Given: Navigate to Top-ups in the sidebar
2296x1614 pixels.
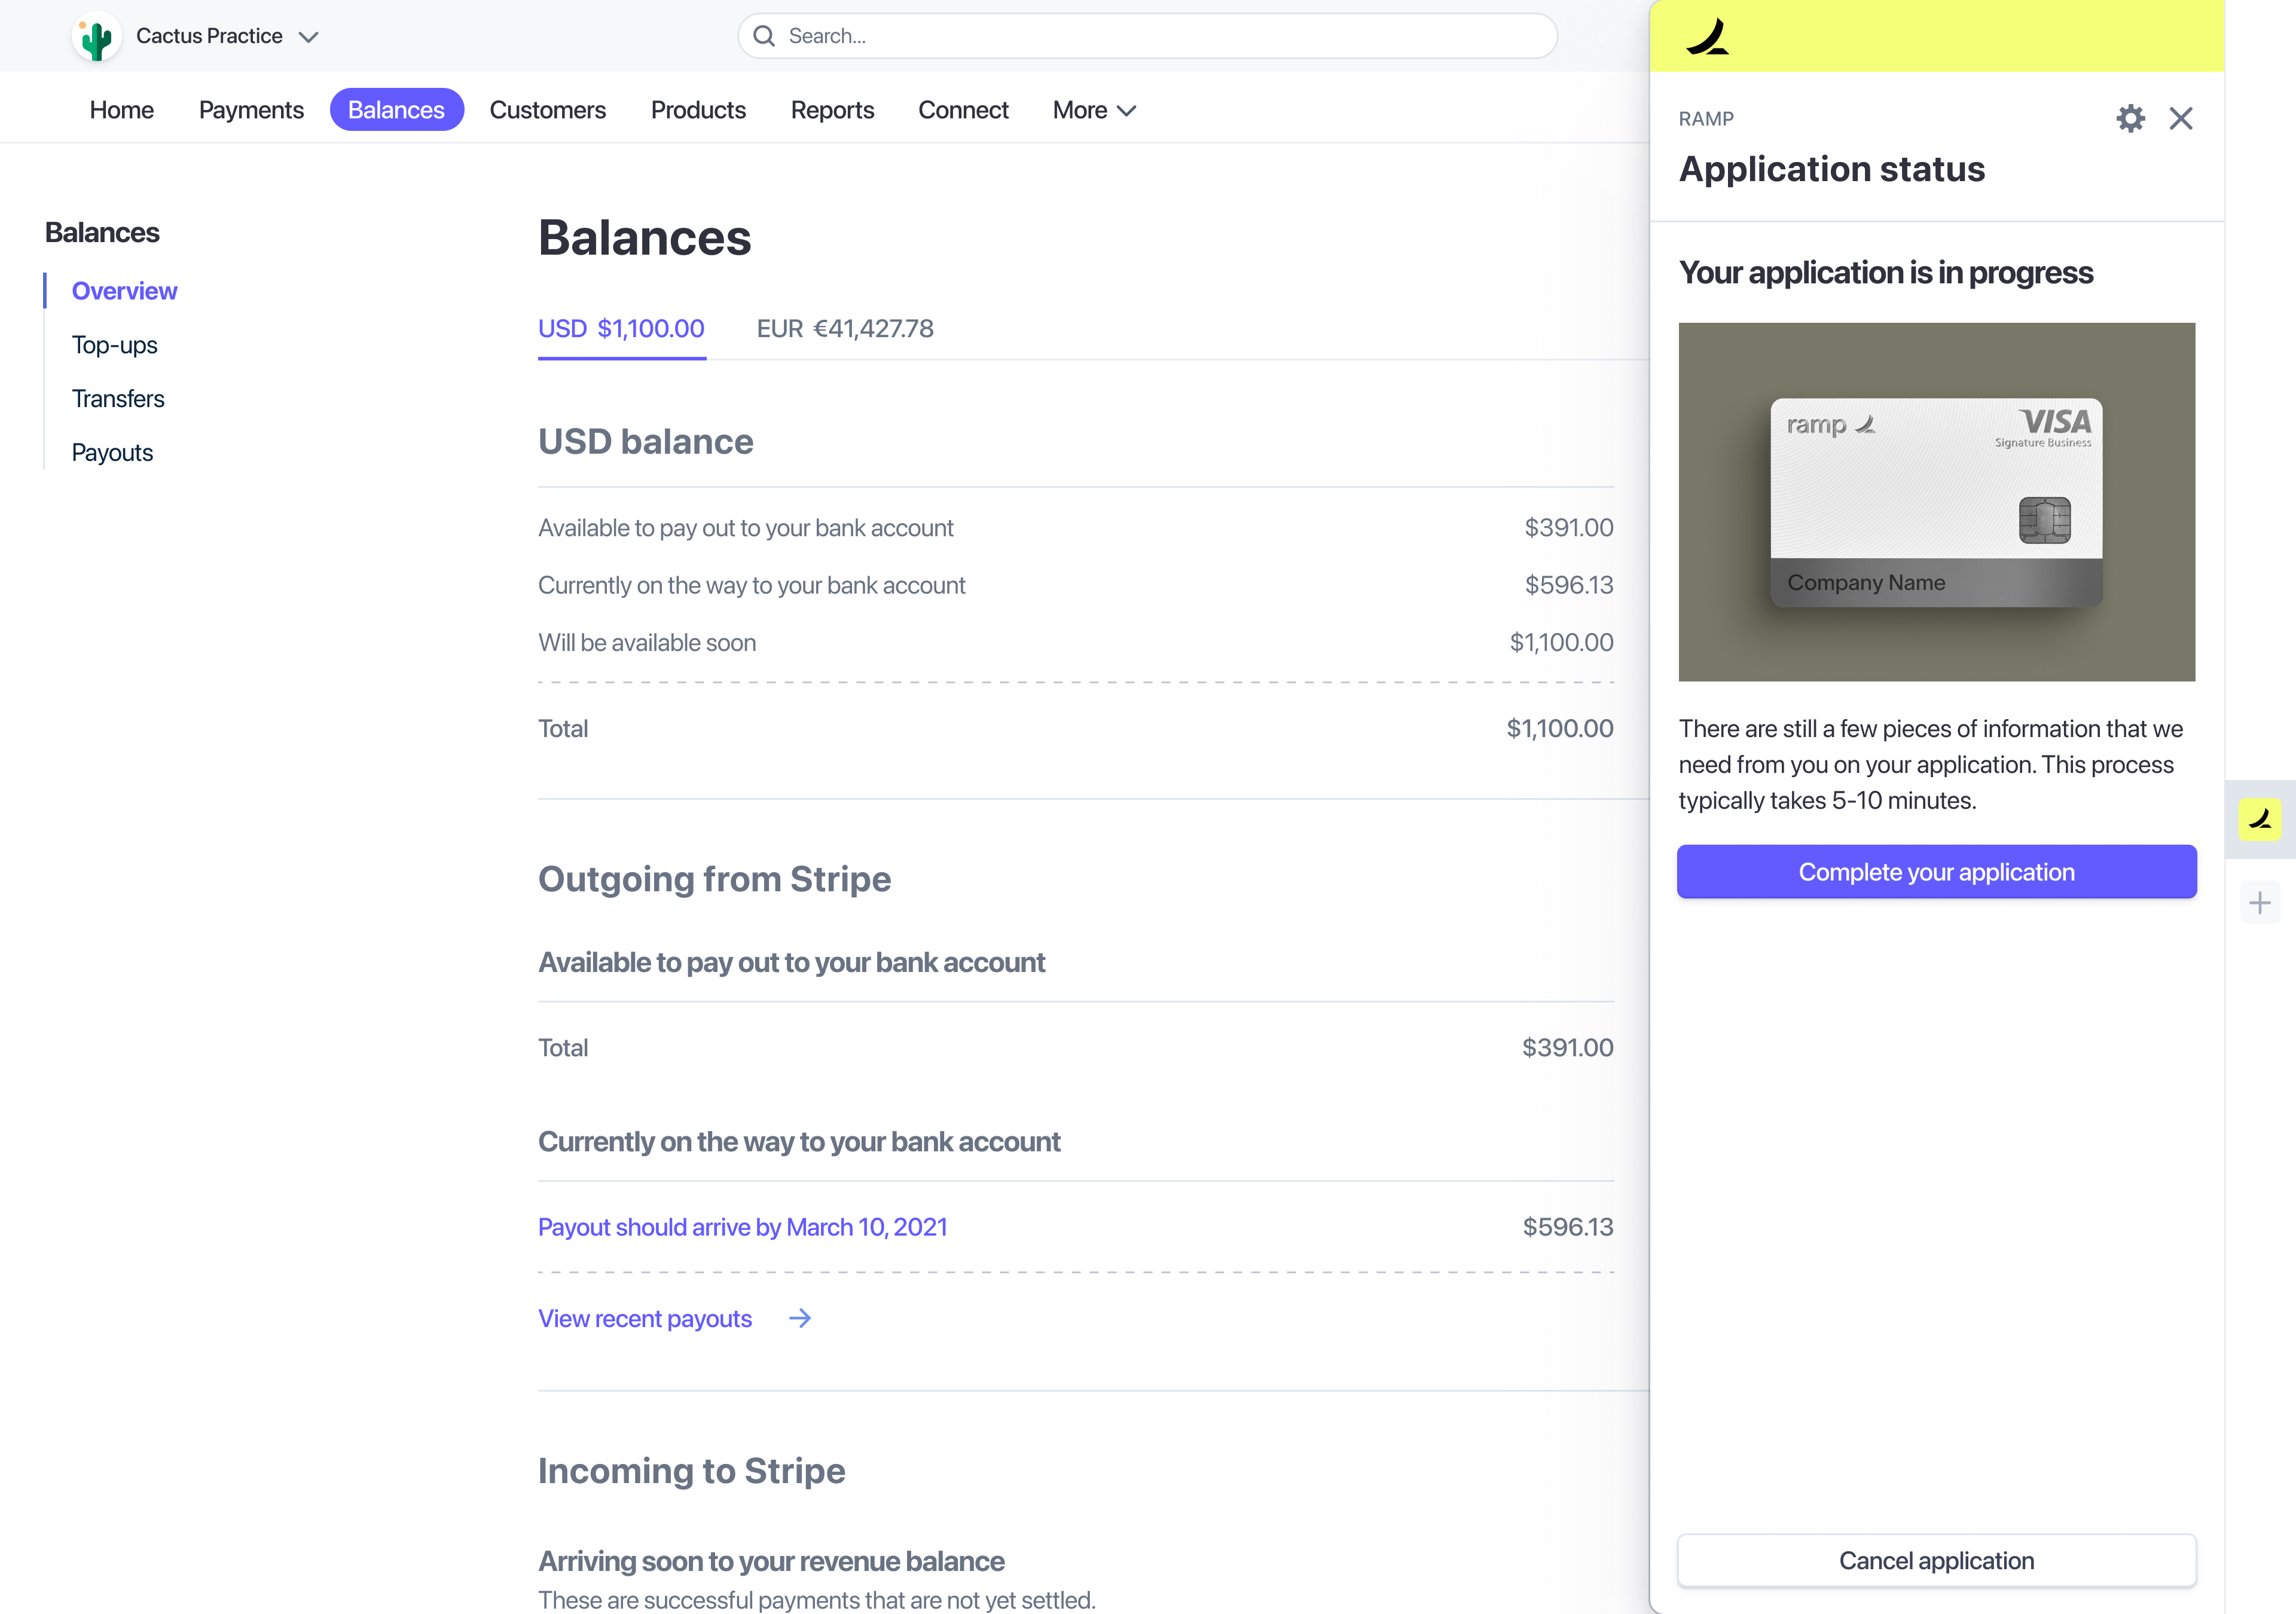Looking at the screenshot, I should point(114,344).
